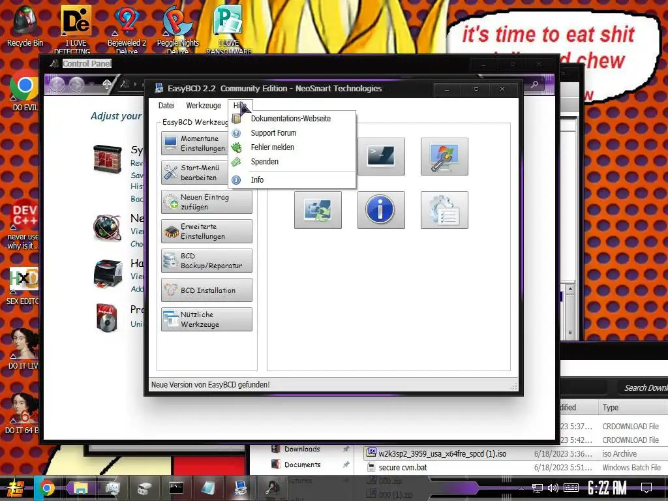Screen dimensions: 668x501
Task: Select the DO IT 64 portrait desktop icon
Action: (23, 413)
